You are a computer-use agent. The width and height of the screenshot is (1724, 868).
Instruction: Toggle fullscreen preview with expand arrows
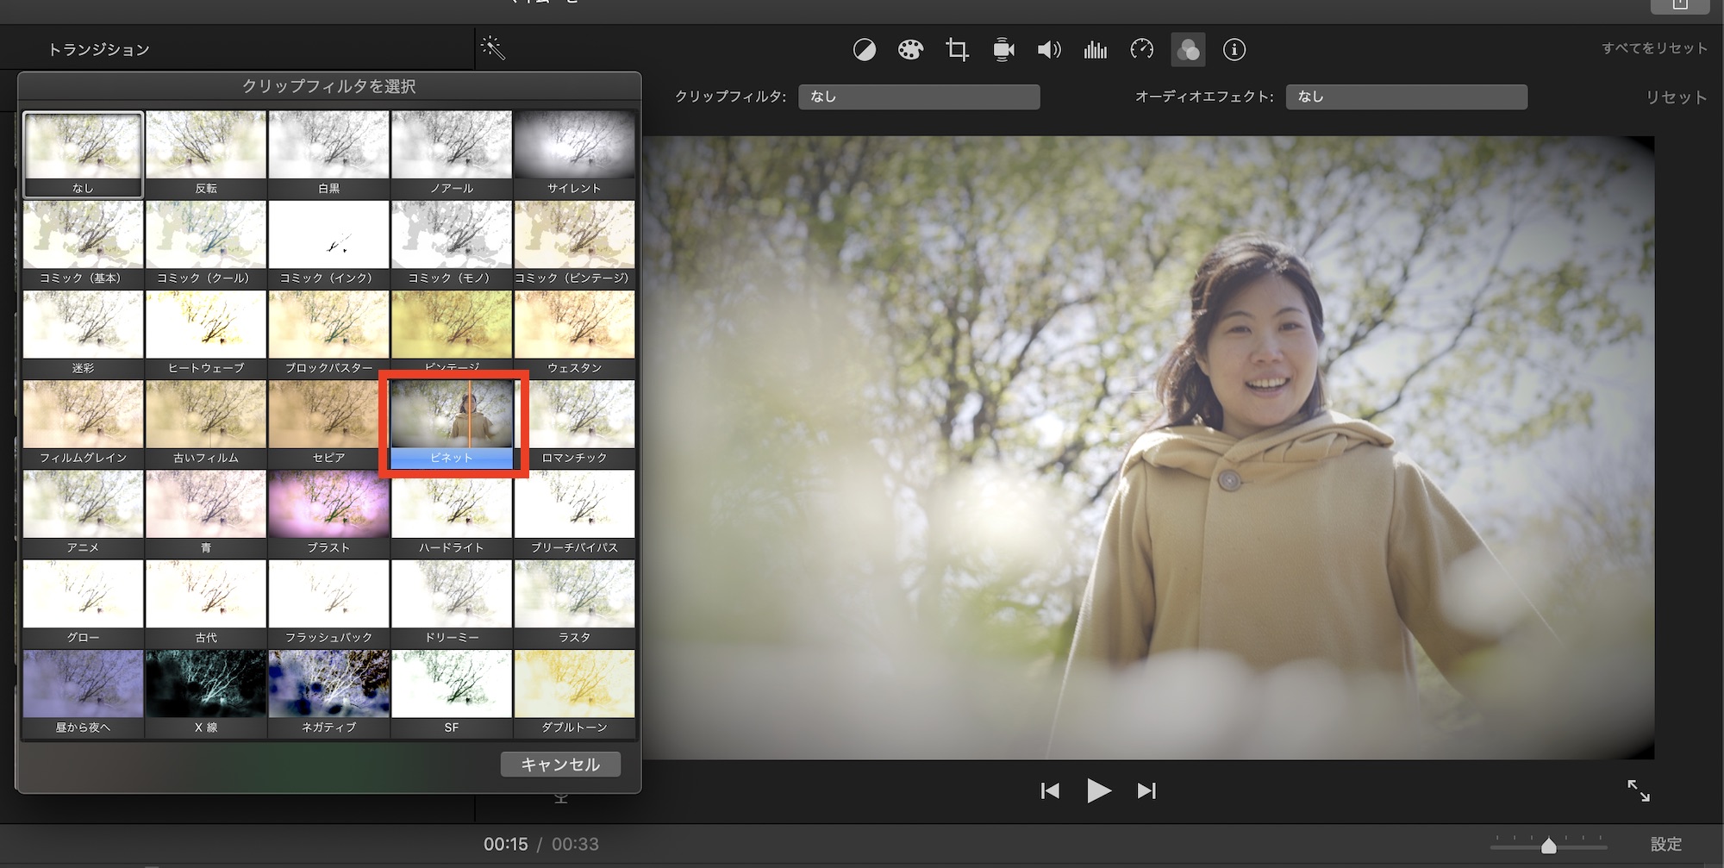coord(1638,790)
